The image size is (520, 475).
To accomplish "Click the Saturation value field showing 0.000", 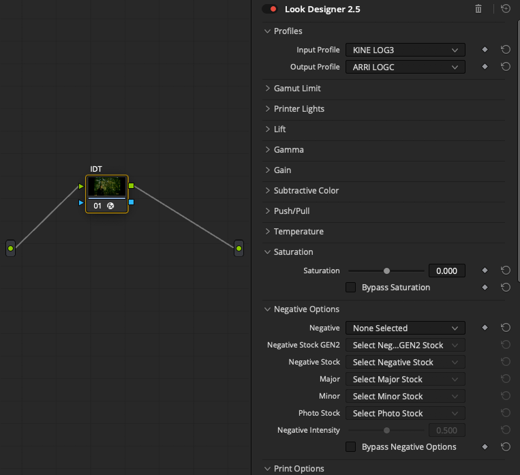I will coord(446,271).
